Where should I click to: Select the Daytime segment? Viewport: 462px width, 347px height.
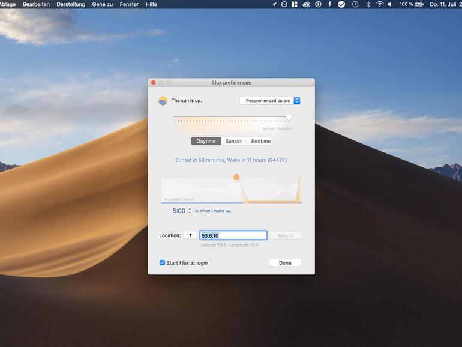point(206,142)
